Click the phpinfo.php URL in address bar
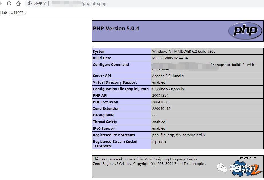This screenshot has height=180, width=264. pyautogui.click(x=94, y=3)
